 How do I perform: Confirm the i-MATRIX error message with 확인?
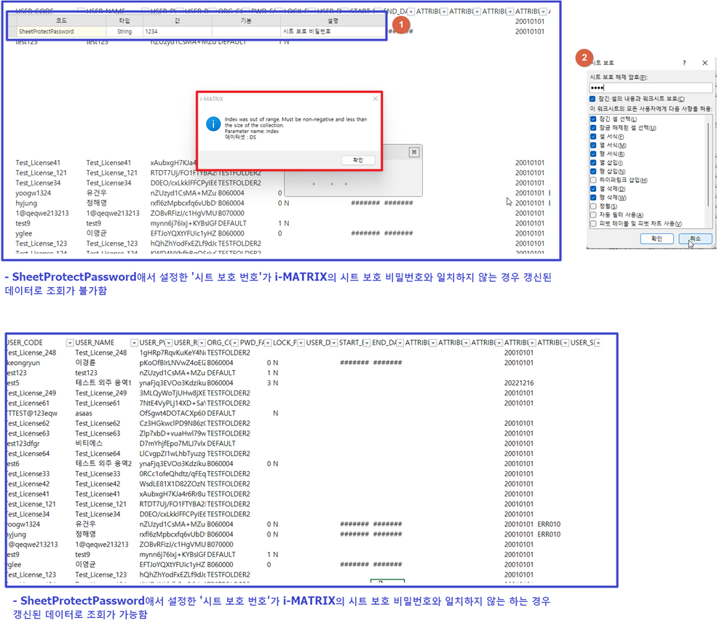358,160
